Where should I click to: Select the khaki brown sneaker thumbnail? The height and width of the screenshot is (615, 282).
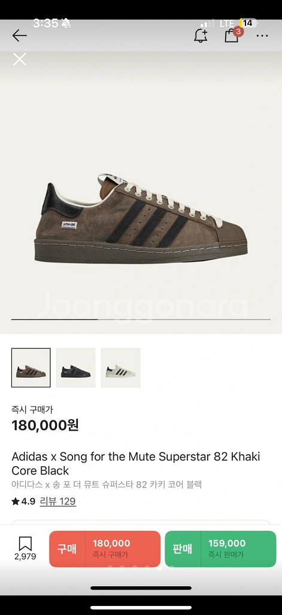31,368
